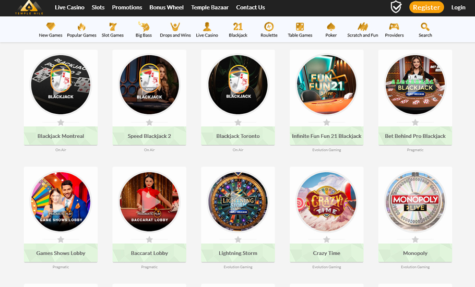The height and width of the screenshot is (287, 475).
Task: Select the Blackjack 21 icon
Action: 238,27
